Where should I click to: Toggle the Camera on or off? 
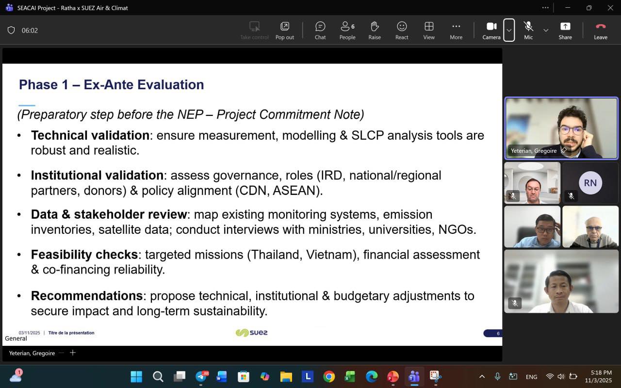491,31
